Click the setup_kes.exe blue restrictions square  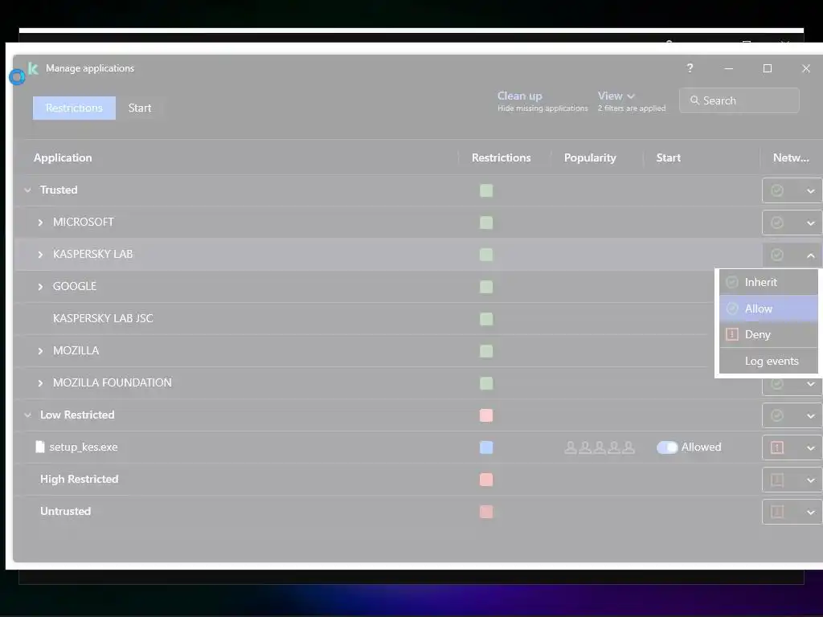(x=486, y=447)
